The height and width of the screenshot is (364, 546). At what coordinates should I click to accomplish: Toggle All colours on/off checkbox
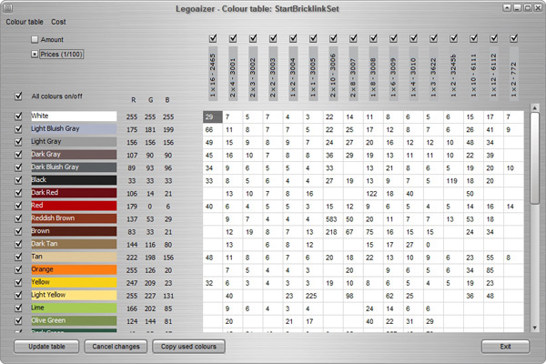tap(18, 96)
